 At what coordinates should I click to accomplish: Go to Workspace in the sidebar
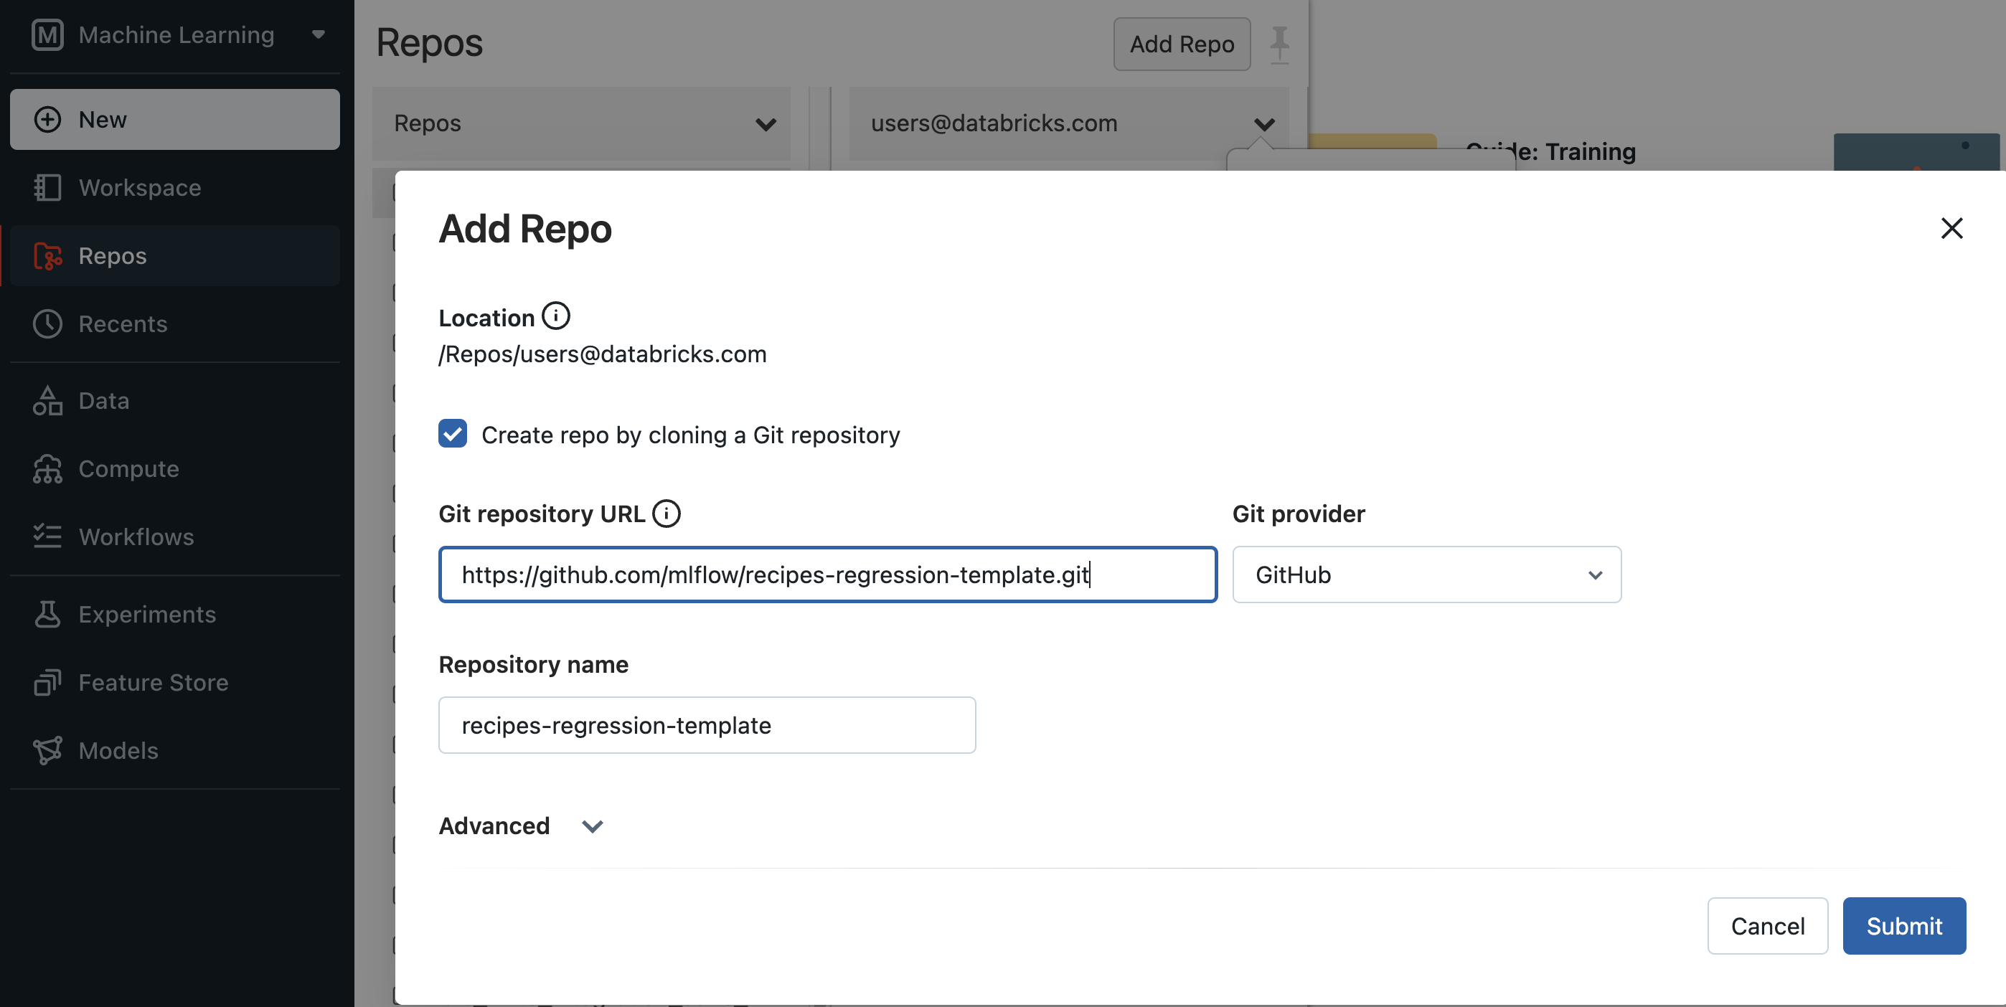(140, 187)
